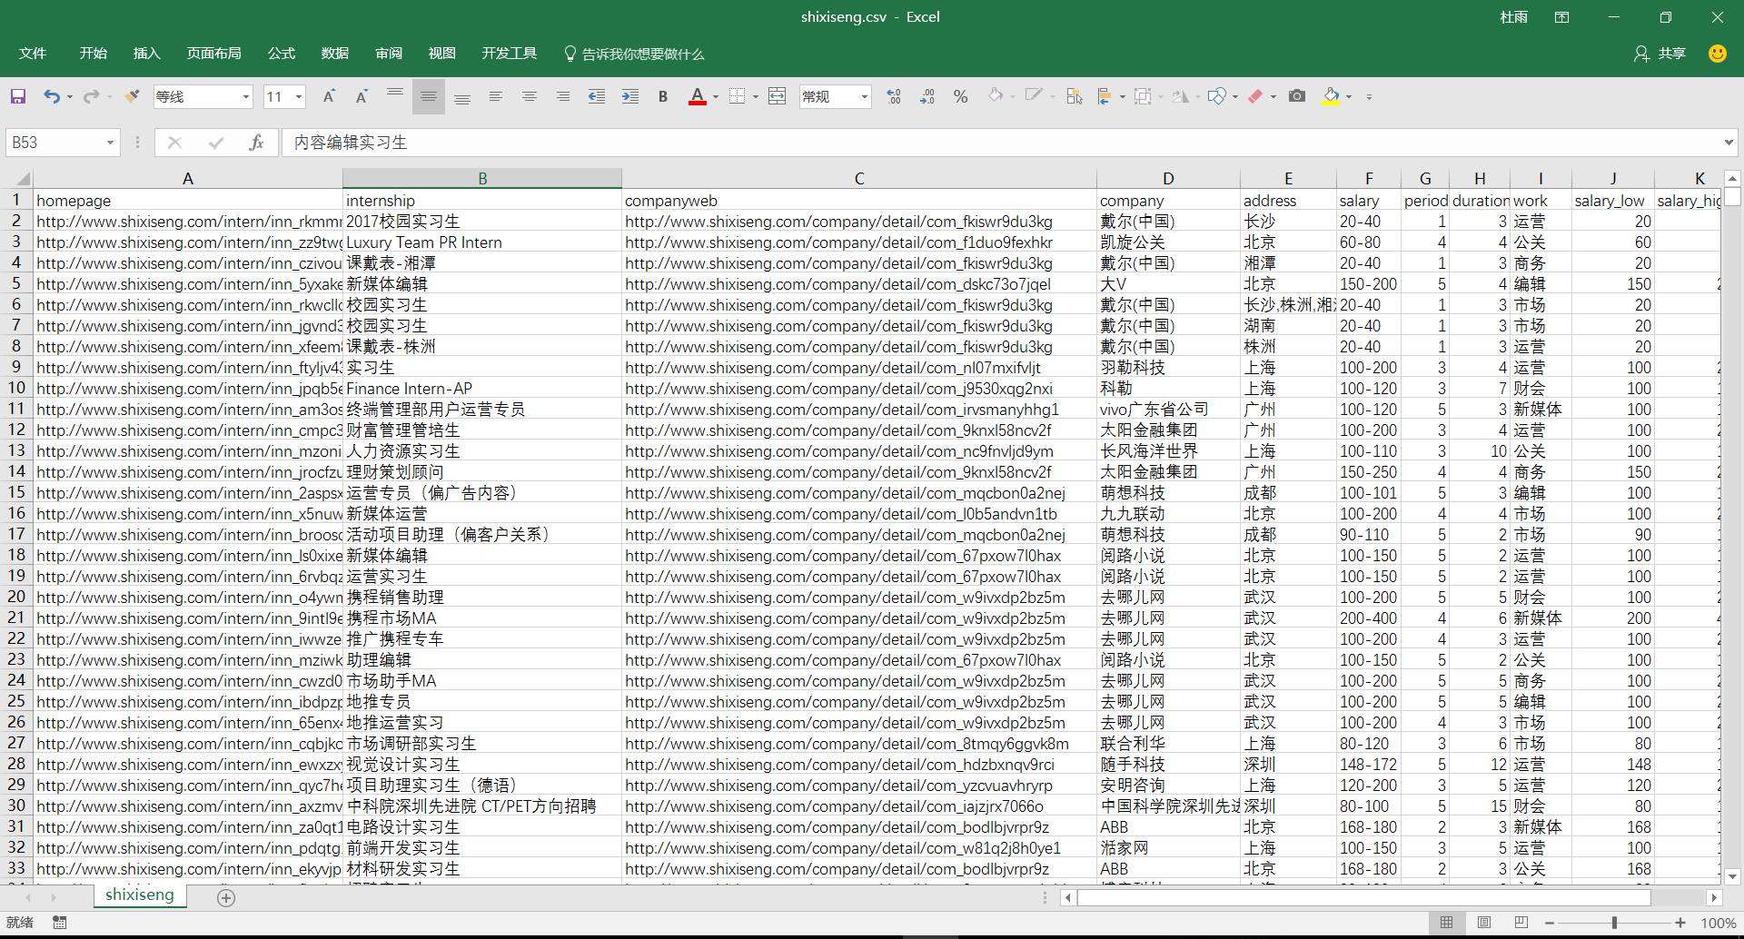Click the feedback smiley face icon
This screenshot has width=1744, height=939.
point(1717,54)
